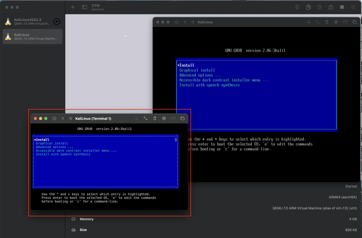The image size is (362, 238).
Task: Click the plus icon to add a new VM
Action: pyautogui.click(x=73, y=7)
